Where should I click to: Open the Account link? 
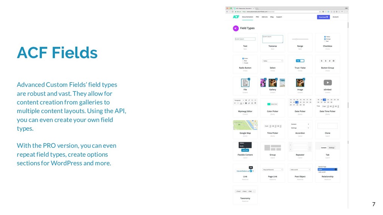click(x=335, y=17)
